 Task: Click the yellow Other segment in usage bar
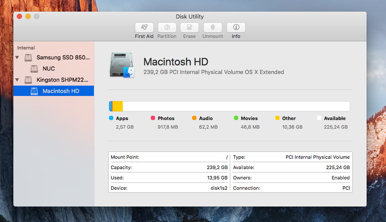coord(118,106)
